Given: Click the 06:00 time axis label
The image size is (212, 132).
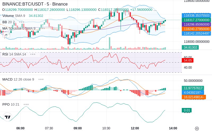Looking at the screenshot, I should [x=20, y=128].
